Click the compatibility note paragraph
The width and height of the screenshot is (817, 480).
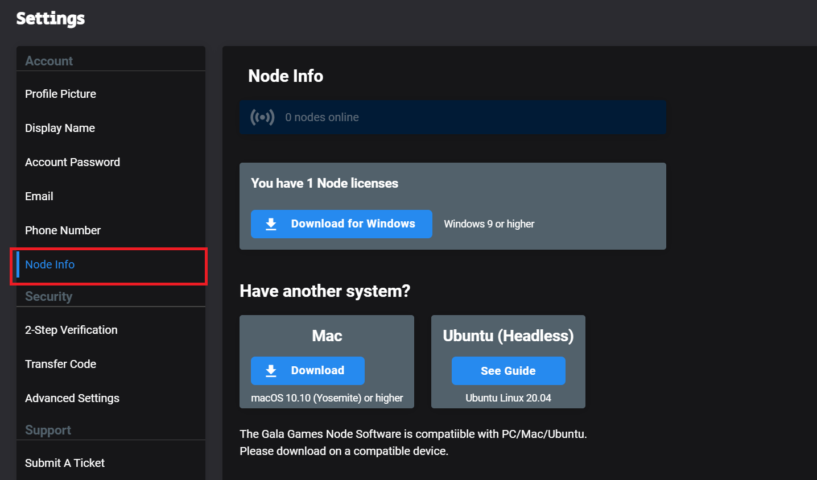(x=413, y=442)
